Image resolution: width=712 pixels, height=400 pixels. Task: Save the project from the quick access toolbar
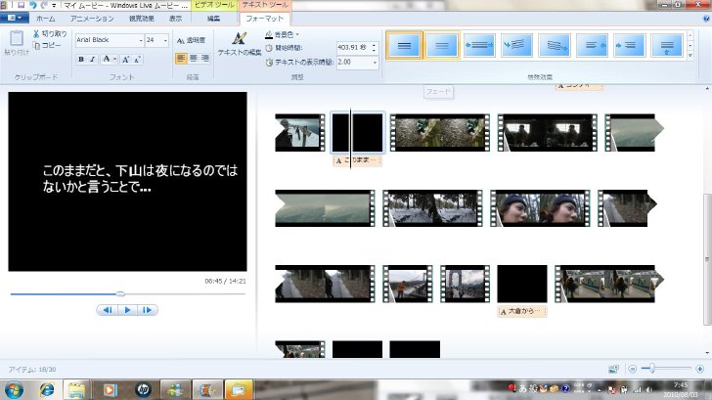click(x=21, y=5)
